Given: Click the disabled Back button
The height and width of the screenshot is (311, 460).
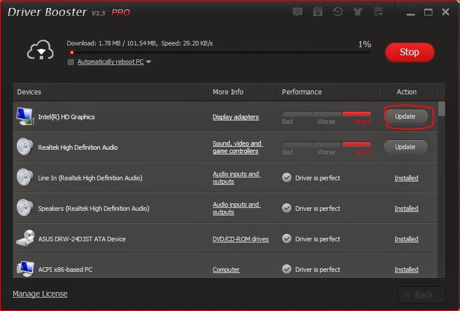Looking at the screenshot, I should 422,294.
